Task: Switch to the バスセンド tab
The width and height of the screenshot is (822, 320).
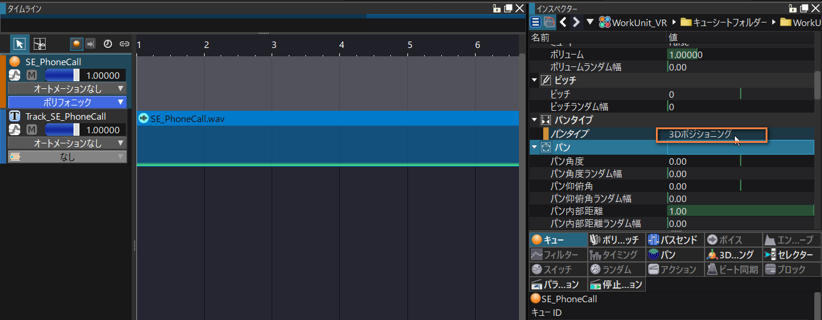Action: pos(674,240)
